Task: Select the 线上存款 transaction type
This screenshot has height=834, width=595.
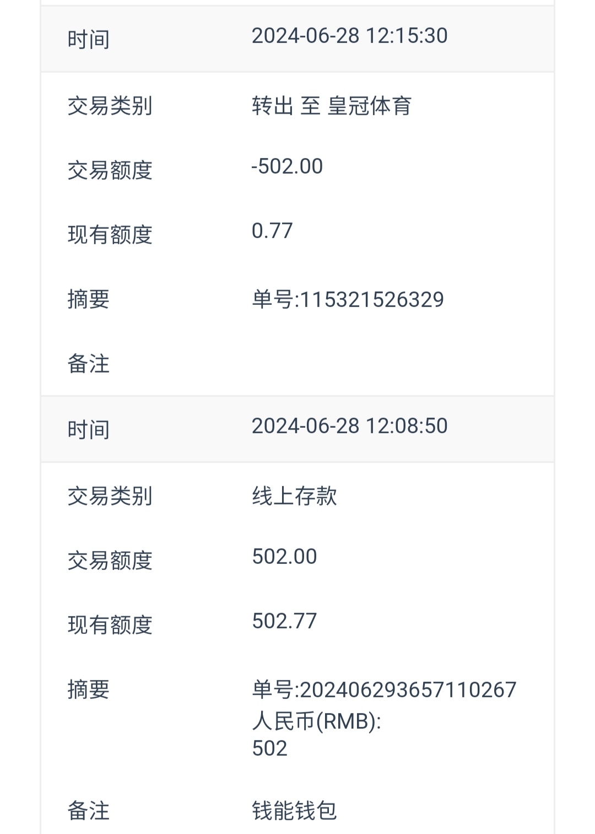Action: click(x=294, y=496)
